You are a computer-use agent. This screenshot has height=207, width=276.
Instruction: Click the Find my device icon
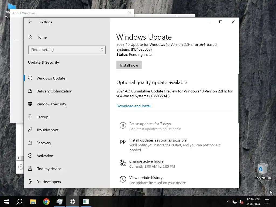(30, 169)
